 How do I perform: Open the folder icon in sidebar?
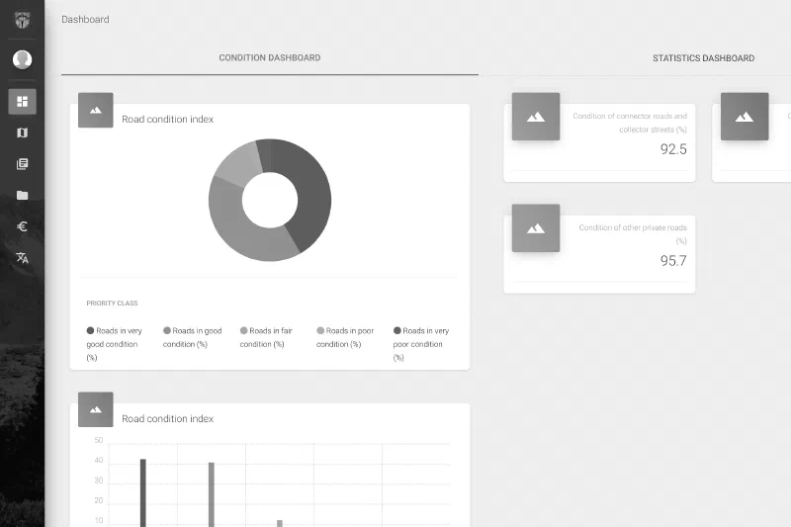pyautogui.click(x=22, y=195)
